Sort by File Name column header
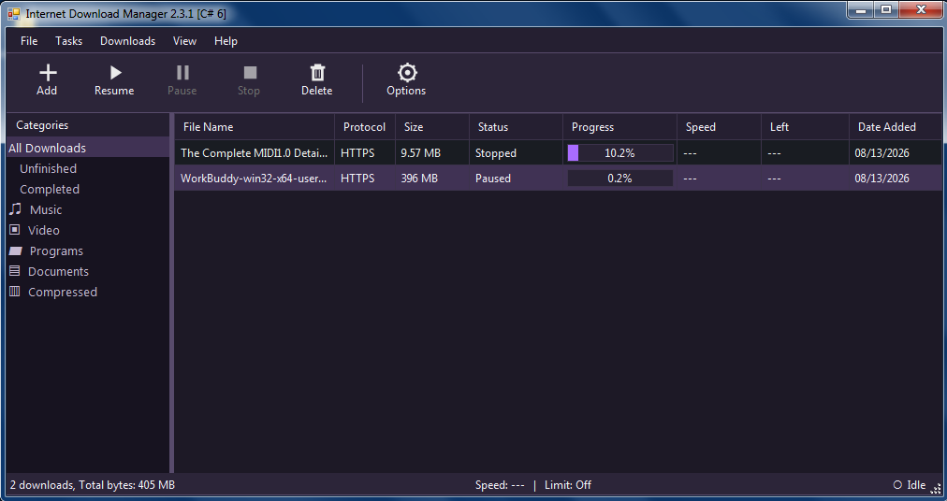 pos(255,127)
